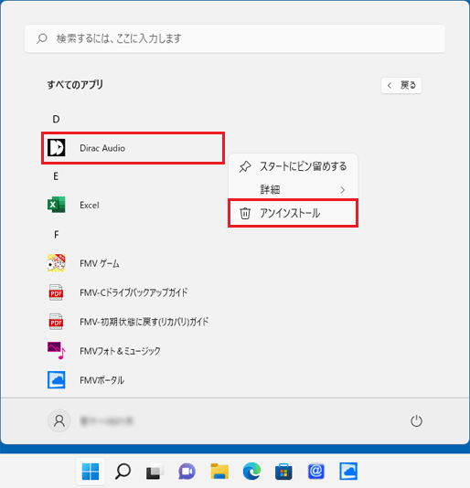470x488 pixels.
Task: Open the Dirac Audio app icon
Action: pyautogui.click(x=57, y=147)
